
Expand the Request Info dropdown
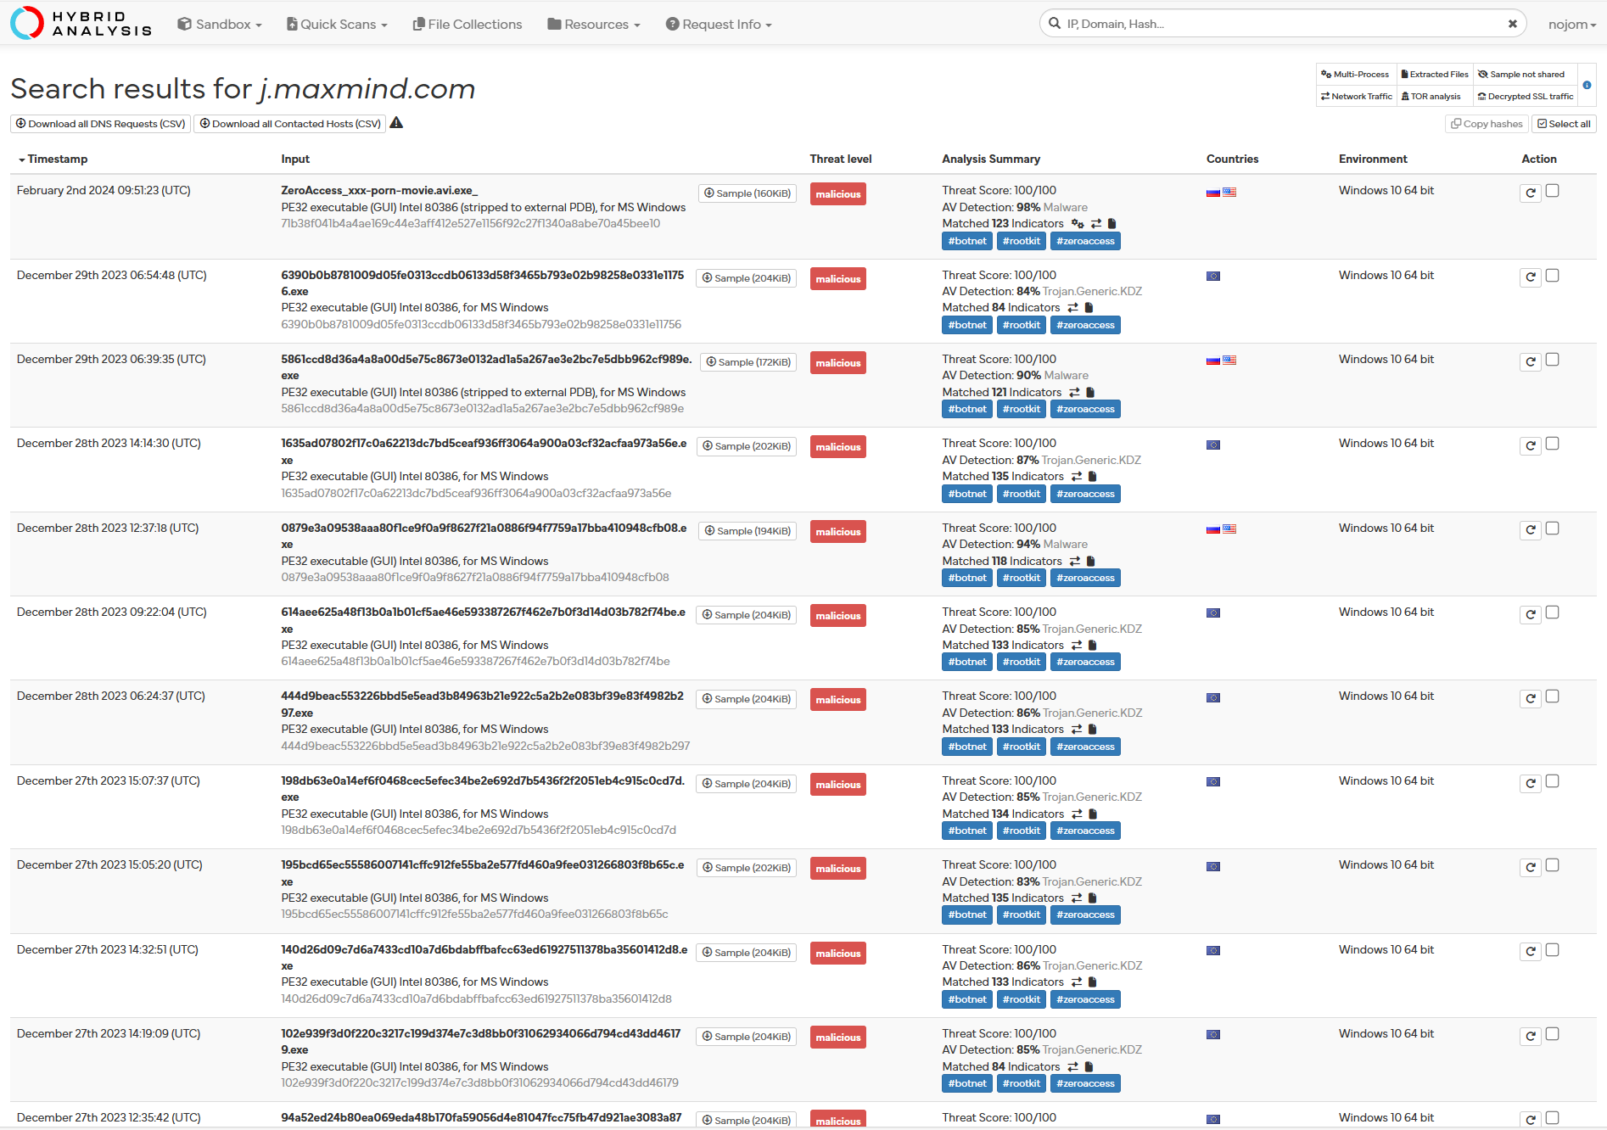coord(719,24)
